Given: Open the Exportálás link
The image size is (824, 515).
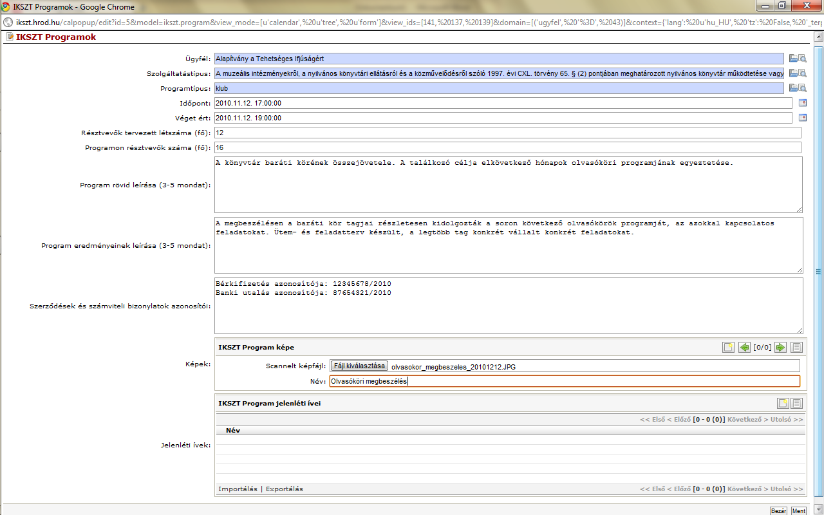Looking at the screenshot, I should tap(285, 489).
